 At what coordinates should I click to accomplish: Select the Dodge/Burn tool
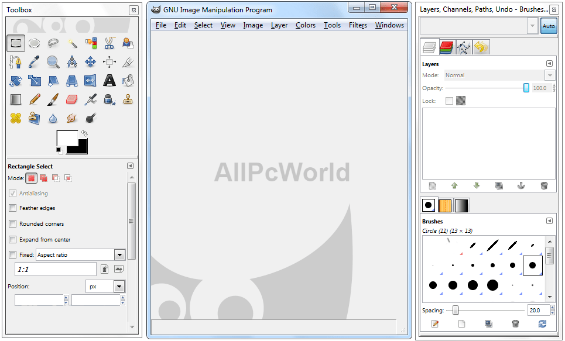[x=91, y=118]
